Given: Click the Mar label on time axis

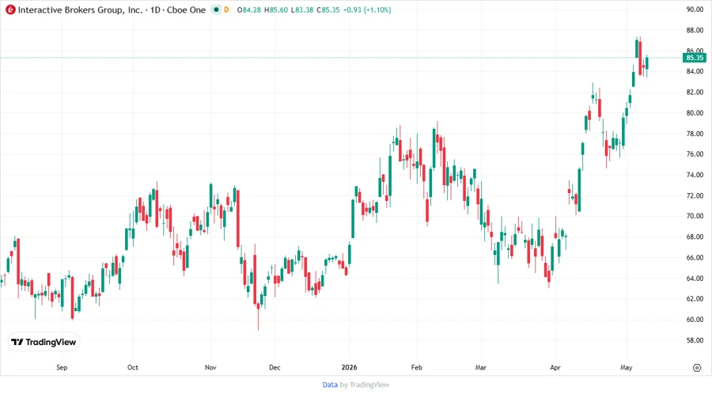Looking at the screenshot, I should 481,367.
